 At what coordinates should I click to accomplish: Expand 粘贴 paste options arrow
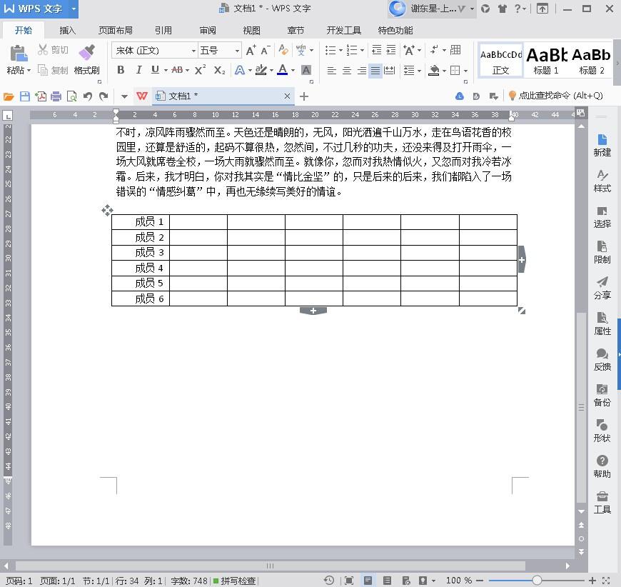29,71
